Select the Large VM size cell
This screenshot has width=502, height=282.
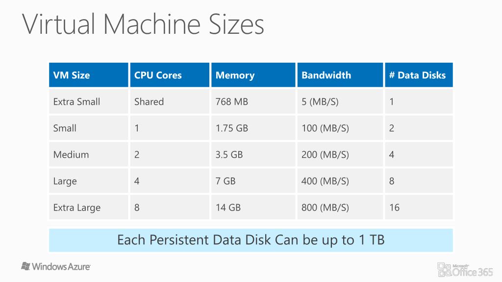89,181
